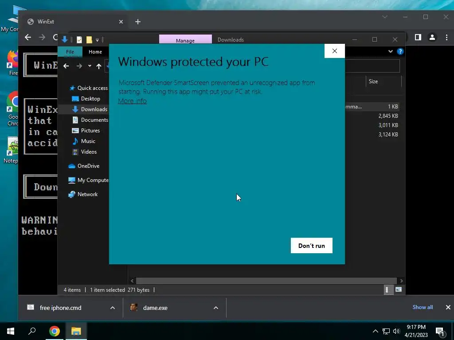Click new folder quick access icon

(89, 39)
